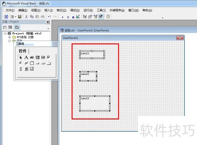The height and width of the screenshot is (145, 197).
Task: Open Find with the binoculars icon
Action: tap(43, 17)
